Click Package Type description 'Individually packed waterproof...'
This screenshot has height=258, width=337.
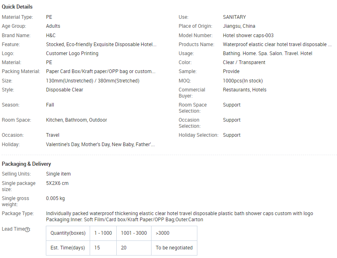[x=179, y=217]
